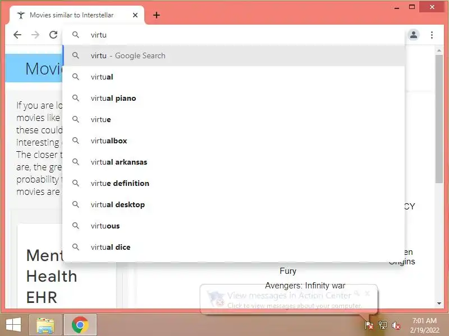
Task: Open the clock showing 7:01 AM
Action: coord(424,325)
